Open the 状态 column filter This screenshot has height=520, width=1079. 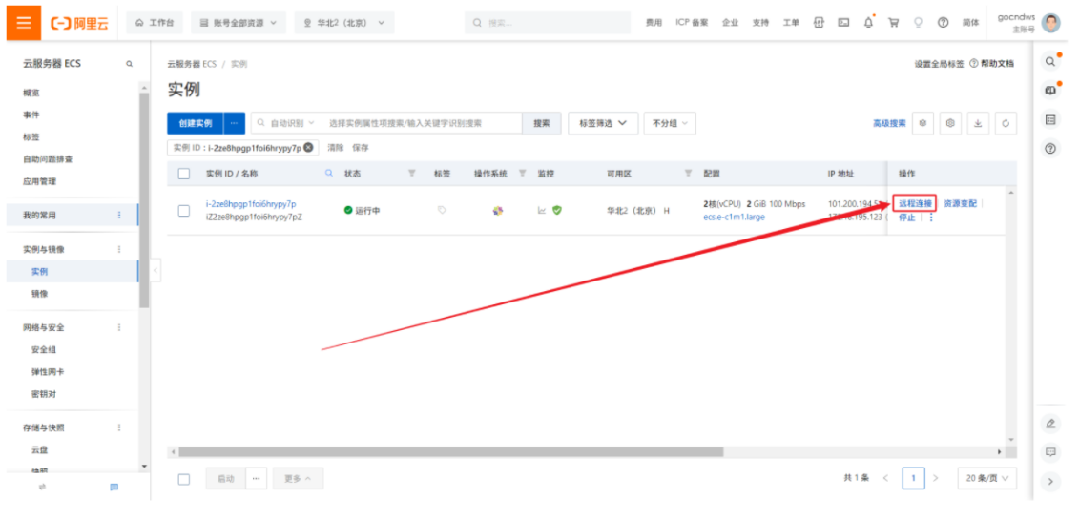411,174
